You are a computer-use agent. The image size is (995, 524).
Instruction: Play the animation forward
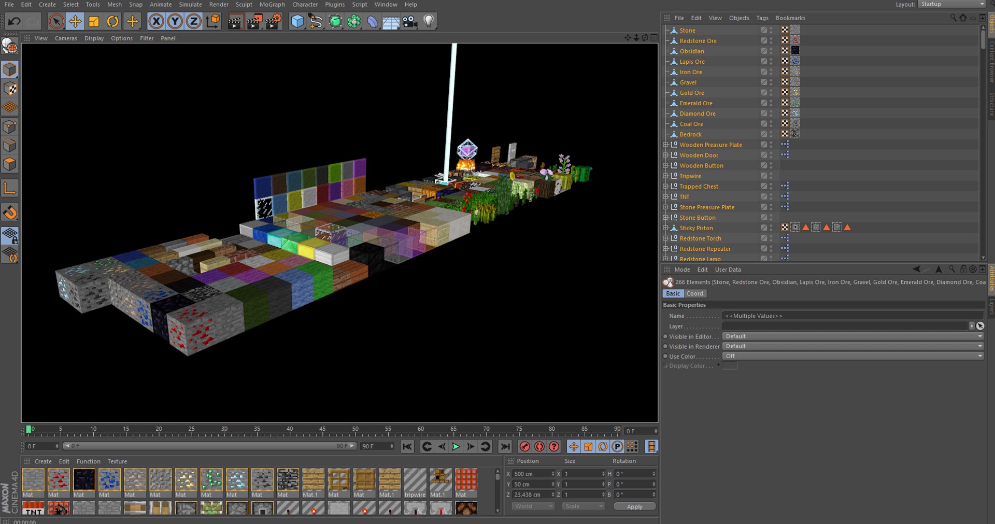(456, 446)
